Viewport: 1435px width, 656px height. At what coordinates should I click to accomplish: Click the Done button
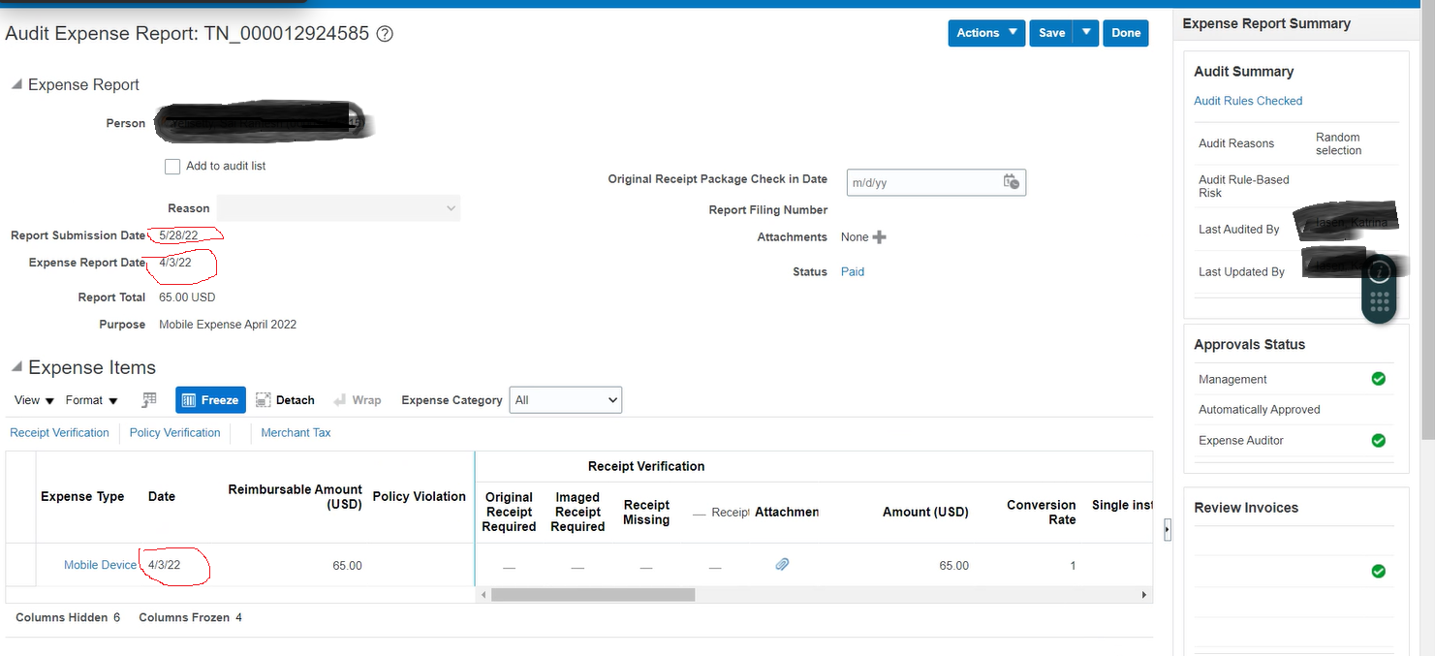pos(1125,32)
